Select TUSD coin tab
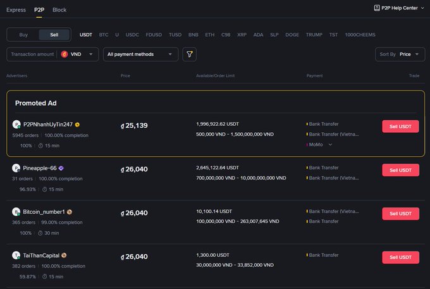430x289 pixels. pos(175,35)
